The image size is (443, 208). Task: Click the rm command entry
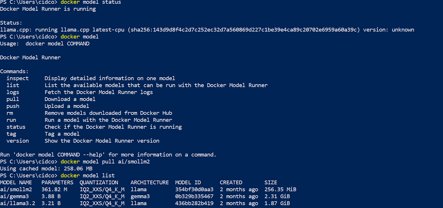tap(10, 113)
